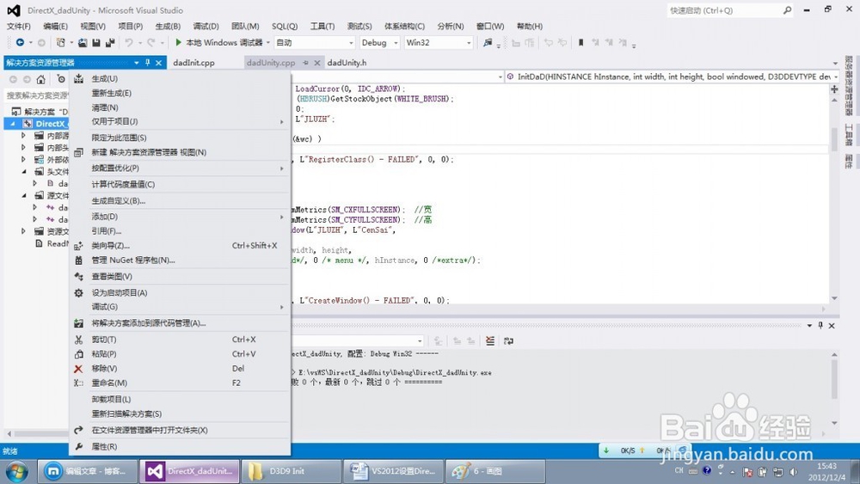860x484 pixels.
Task: Pin the Solution Explorer panel
Action: pos(148,63)
